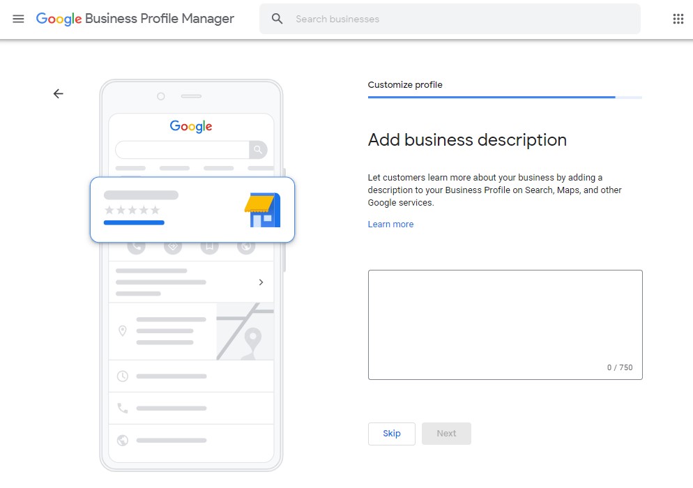Viewport: 693px width, 488px height.
Task: Click the phone icon in the preview mockup
Action: tap(123, 408)
